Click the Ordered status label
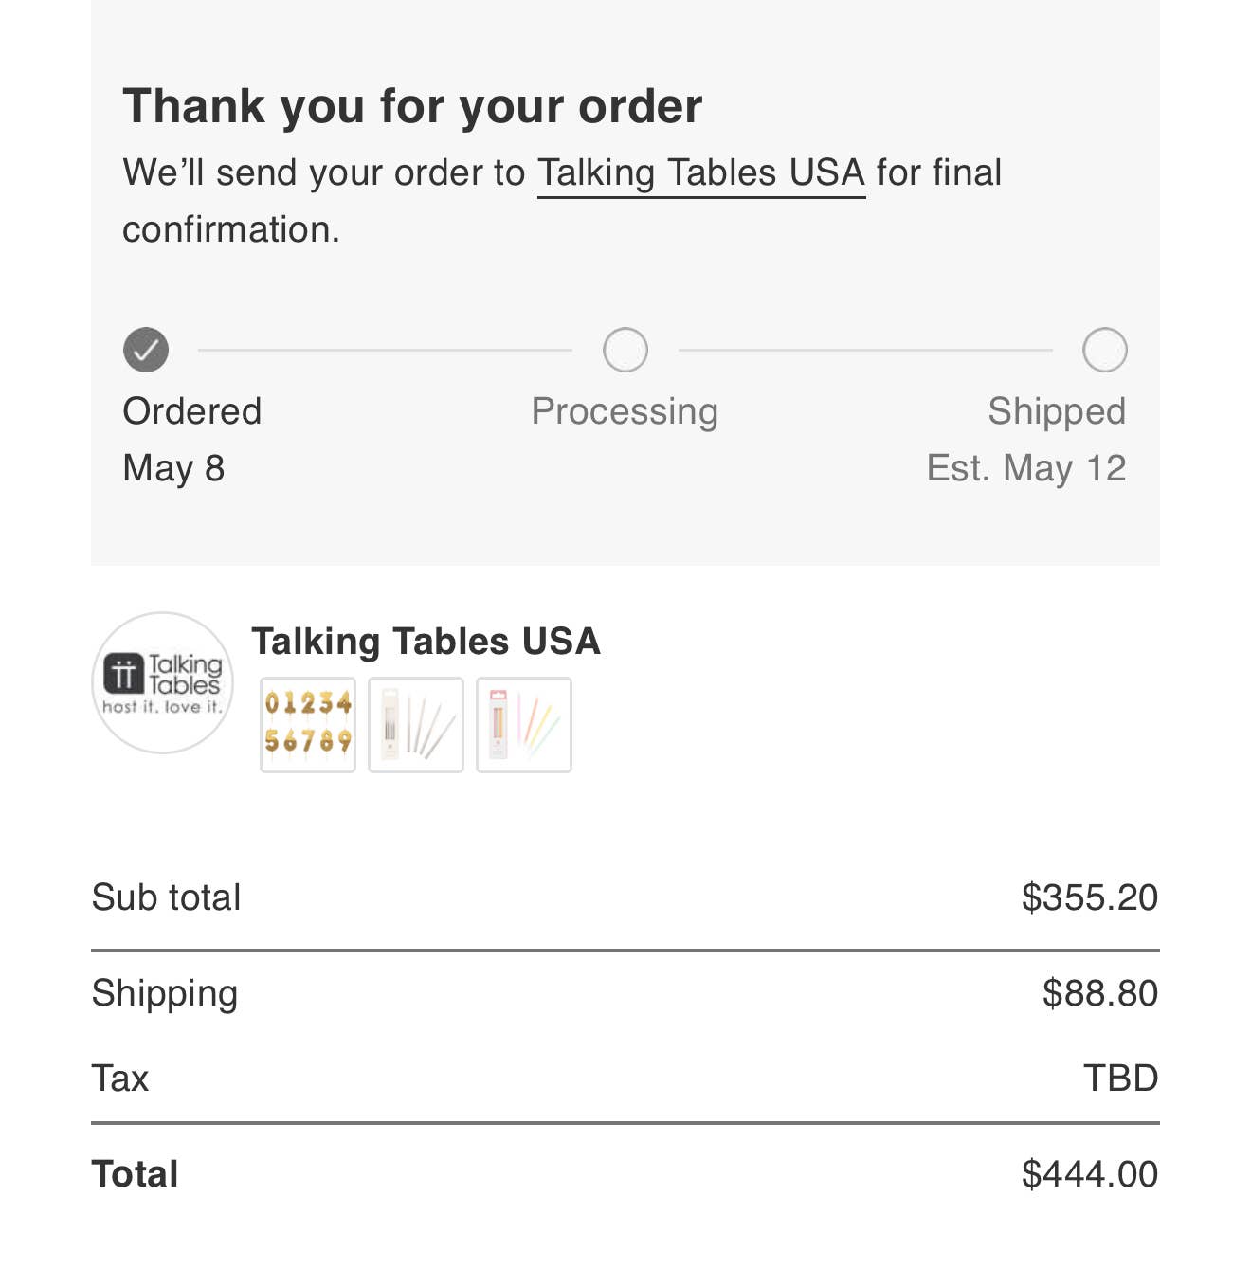The width and height of the screenshot is (1251, 1287). point(192,412)
